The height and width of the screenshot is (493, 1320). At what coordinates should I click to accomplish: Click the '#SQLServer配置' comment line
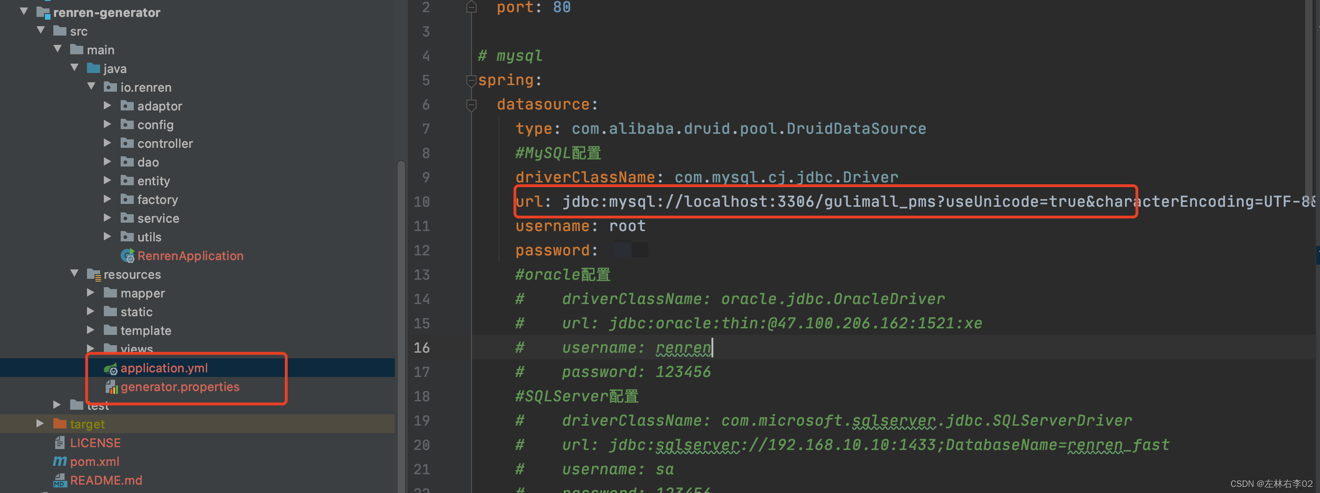pos(577,396)
